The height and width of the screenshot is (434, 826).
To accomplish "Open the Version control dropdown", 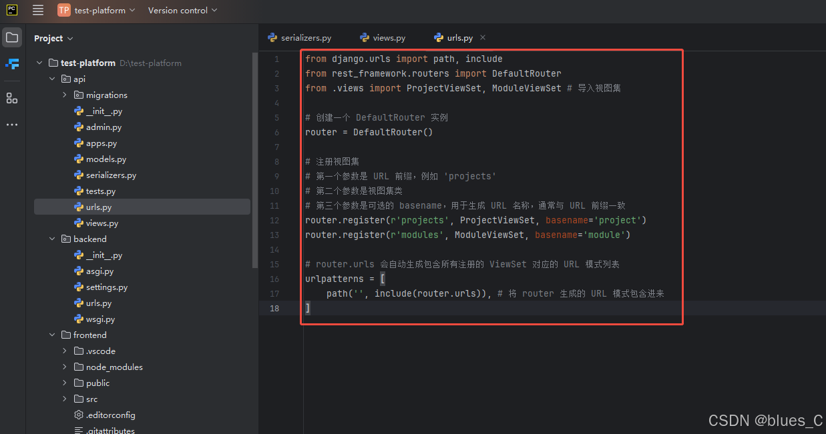I will pyautogui.click(x=182, y=10).
